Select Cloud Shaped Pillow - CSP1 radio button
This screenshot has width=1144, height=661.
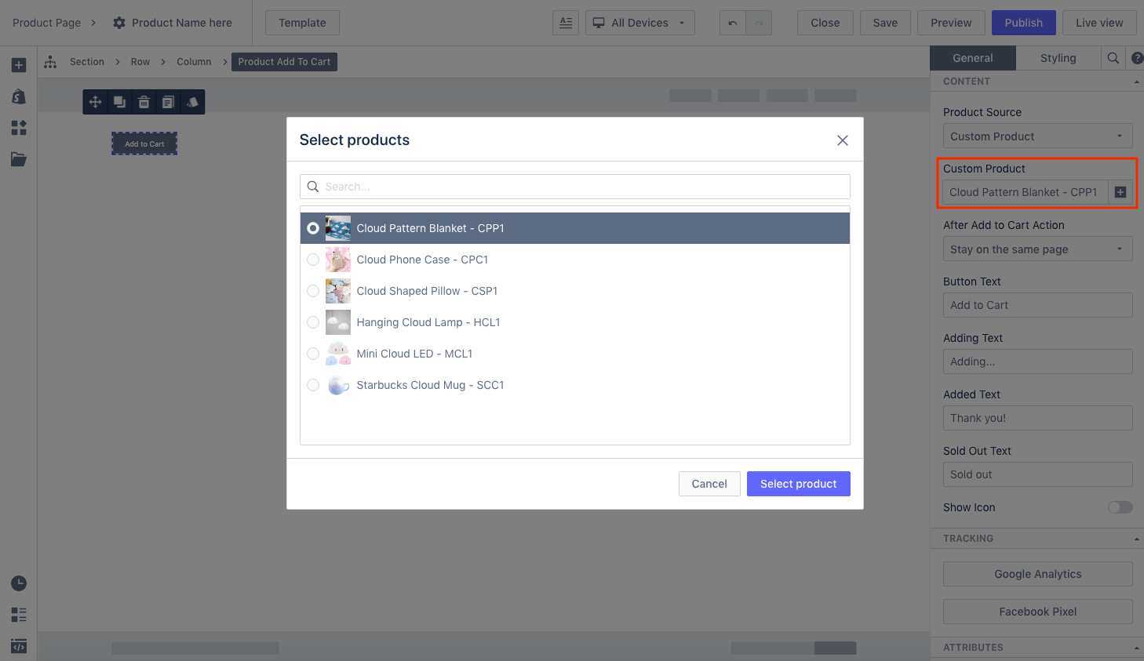(313, 291)
